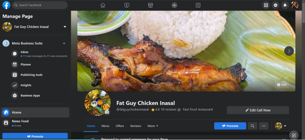Select Home in the Manage Page sidebar
Viewport: 305px width, 140px height.
[35, 112]
